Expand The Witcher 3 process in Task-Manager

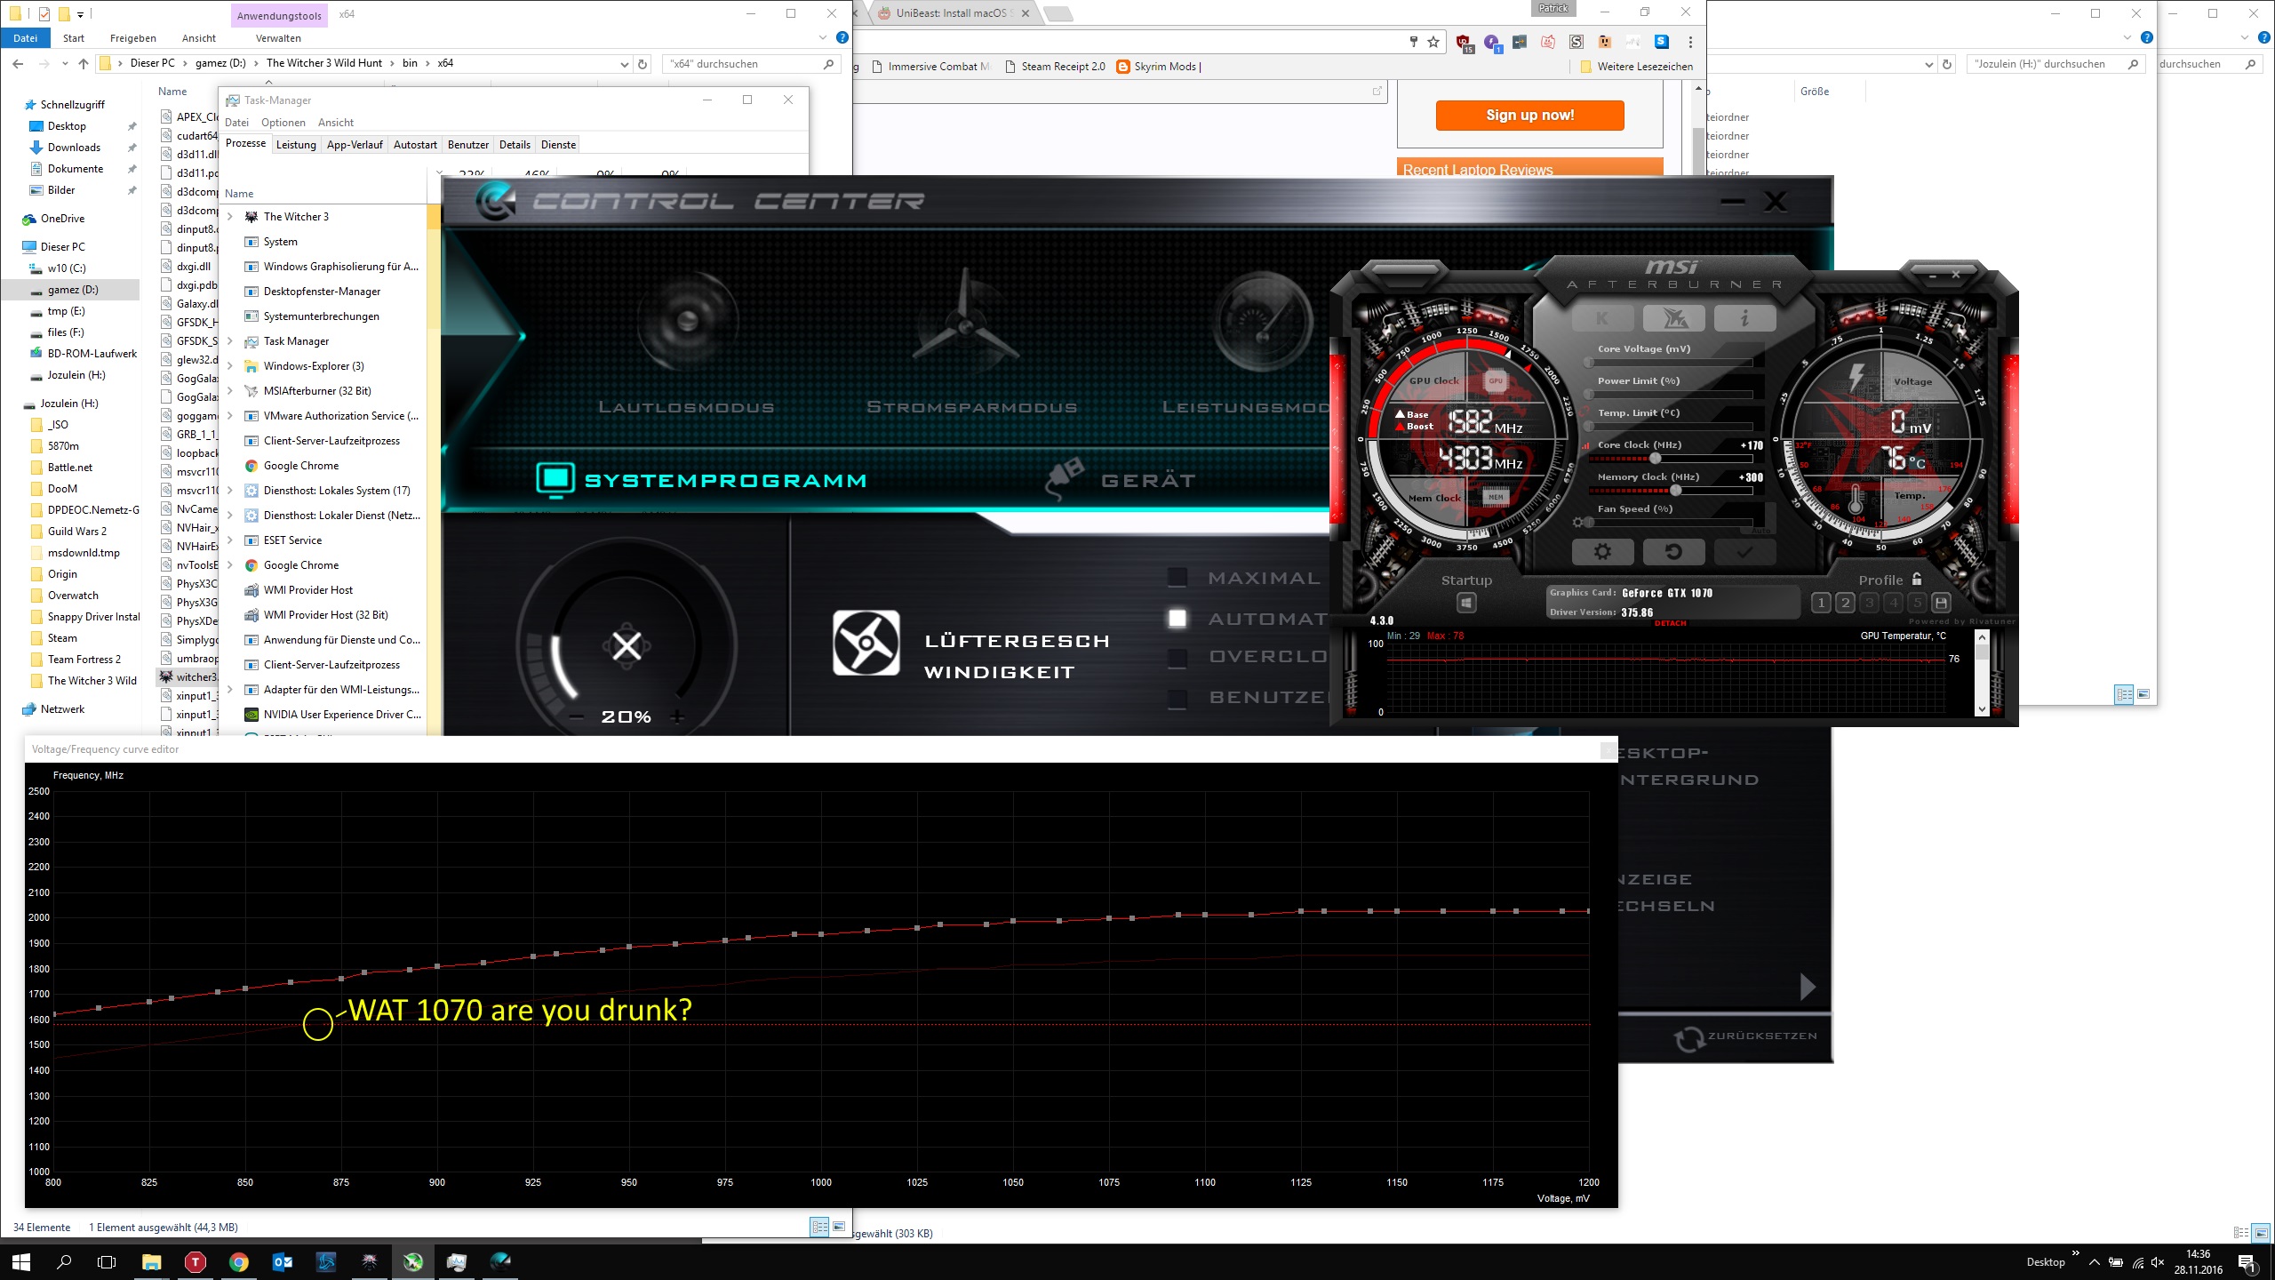pos(230,217)
